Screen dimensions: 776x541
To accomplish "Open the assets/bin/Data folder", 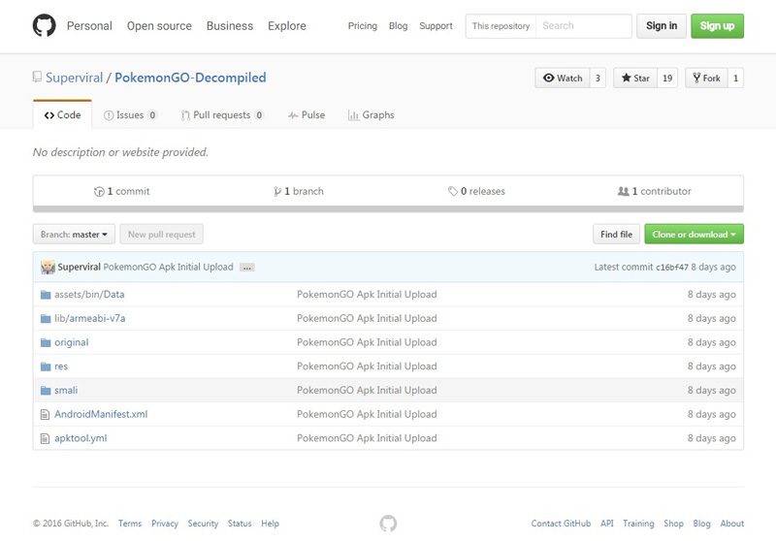I will coord(89,294).
